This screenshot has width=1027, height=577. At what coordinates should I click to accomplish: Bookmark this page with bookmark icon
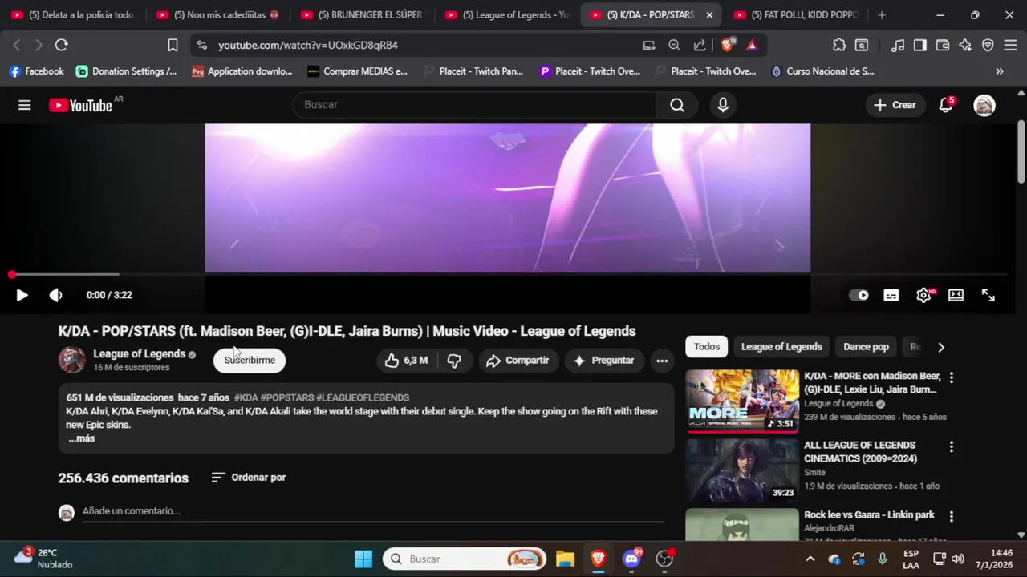click(x=173, y=45)
